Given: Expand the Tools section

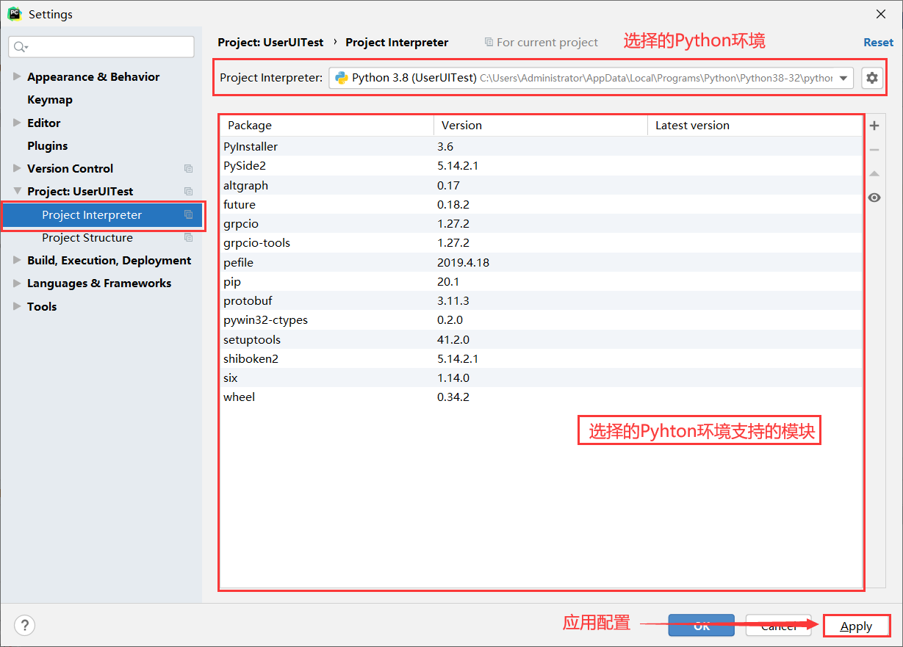Looking at the screenshot, I should click(15, 306).
